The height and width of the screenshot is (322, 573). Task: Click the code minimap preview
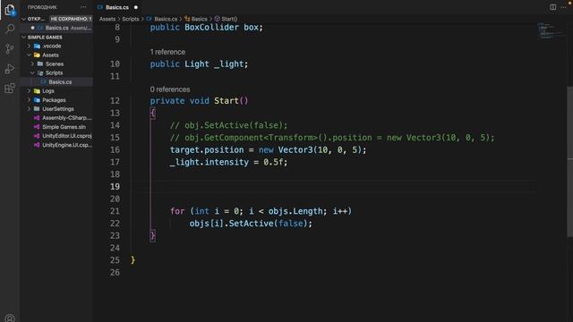(551, 31)
